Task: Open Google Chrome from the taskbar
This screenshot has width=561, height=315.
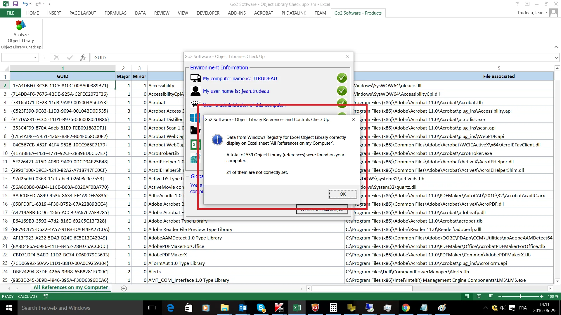Action: [406, 308]
